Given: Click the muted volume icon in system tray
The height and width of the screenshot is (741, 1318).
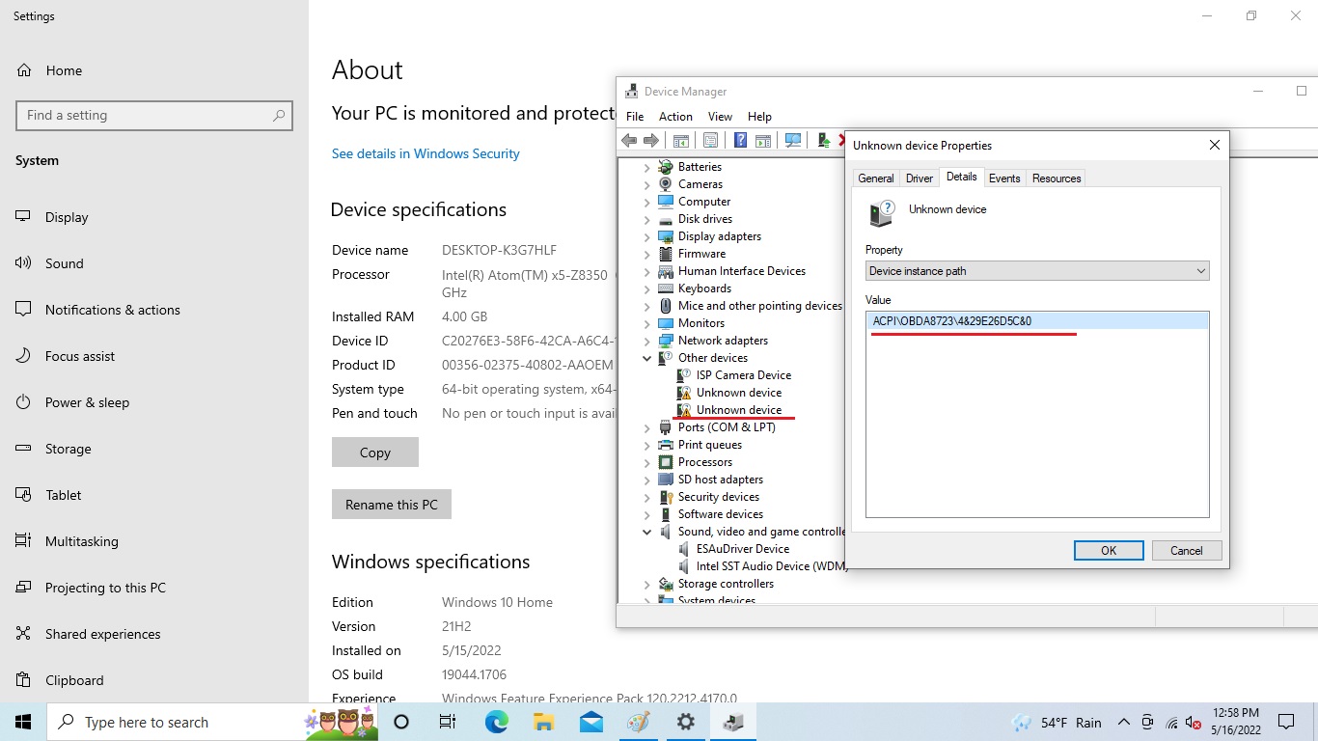Looking at the screenshot, I should tap(1194, 723).
